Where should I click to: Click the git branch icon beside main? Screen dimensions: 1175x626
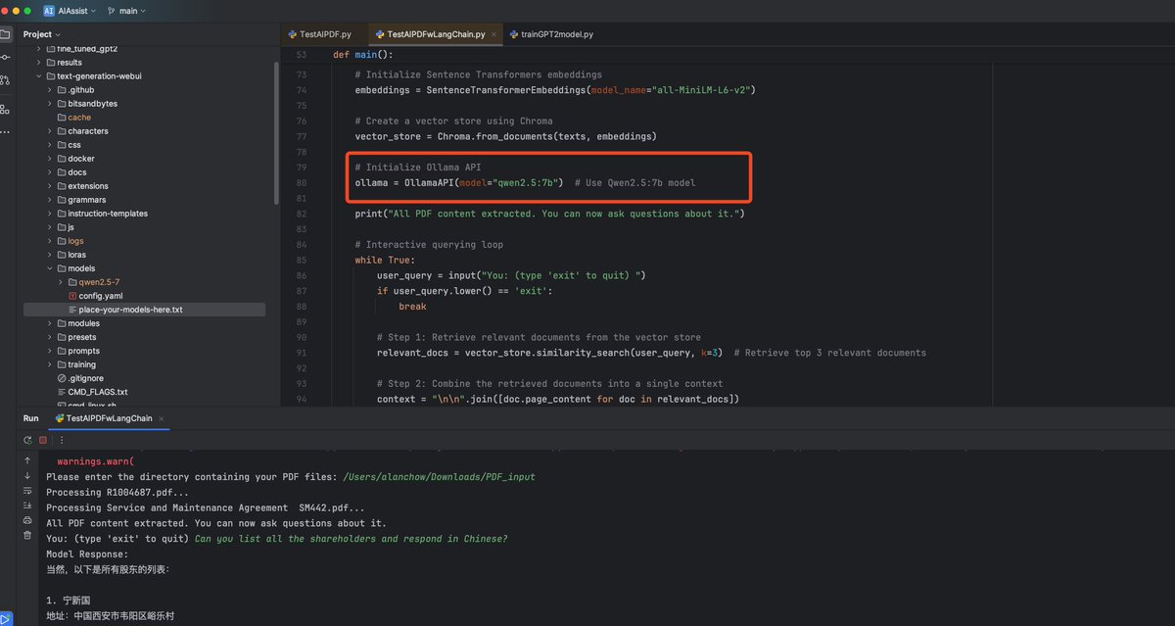coord(111,11)
